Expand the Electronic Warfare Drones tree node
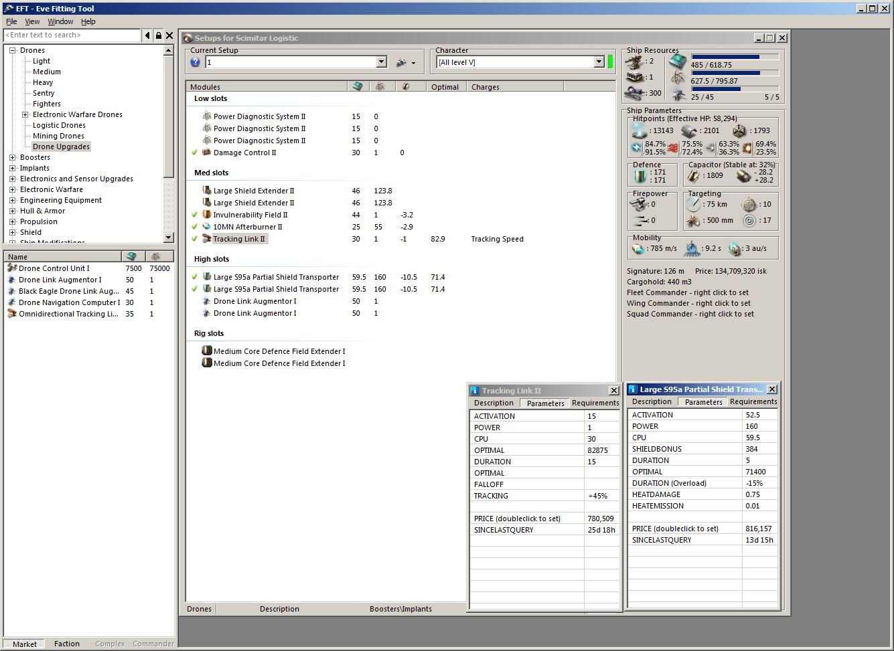This screenshot has width=894, height=651. [x=25, y=114]
